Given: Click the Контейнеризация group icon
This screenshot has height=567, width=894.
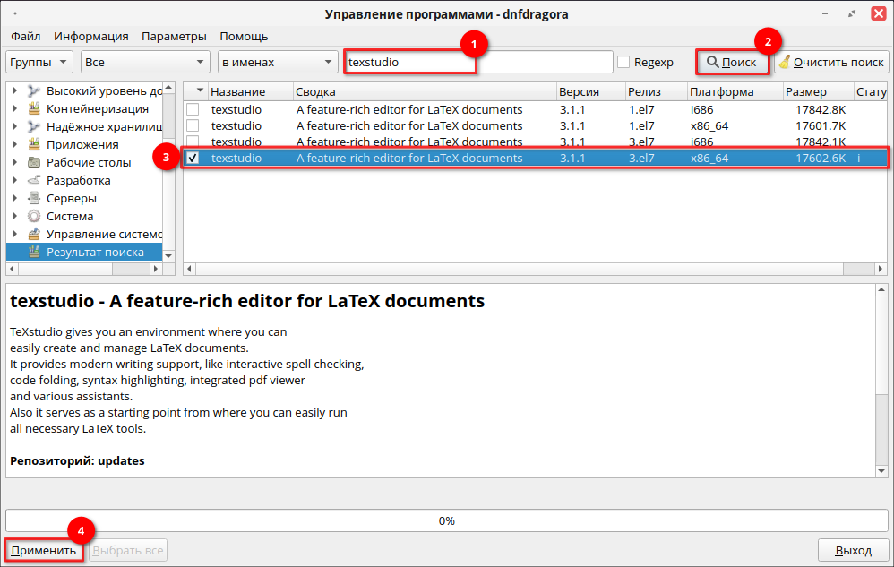Looking at the screenshot, I should [34, 108].
